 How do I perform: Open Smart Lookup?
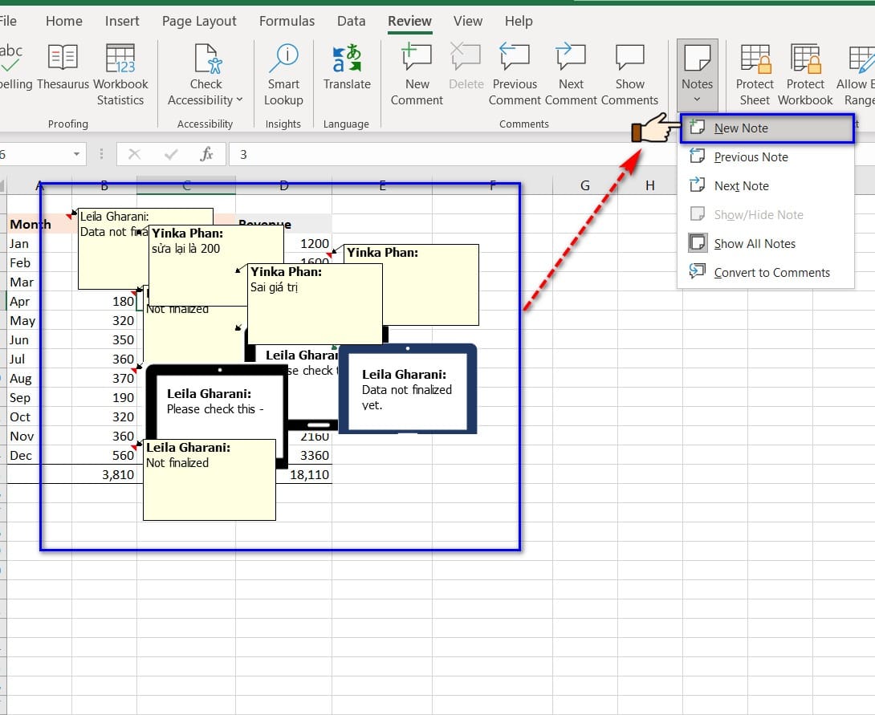[x=283, y=75]
